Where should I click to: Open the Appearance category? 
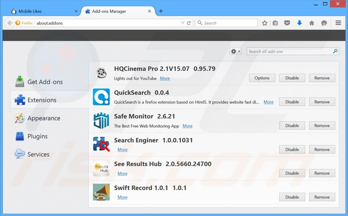click(x=37, y=118)
